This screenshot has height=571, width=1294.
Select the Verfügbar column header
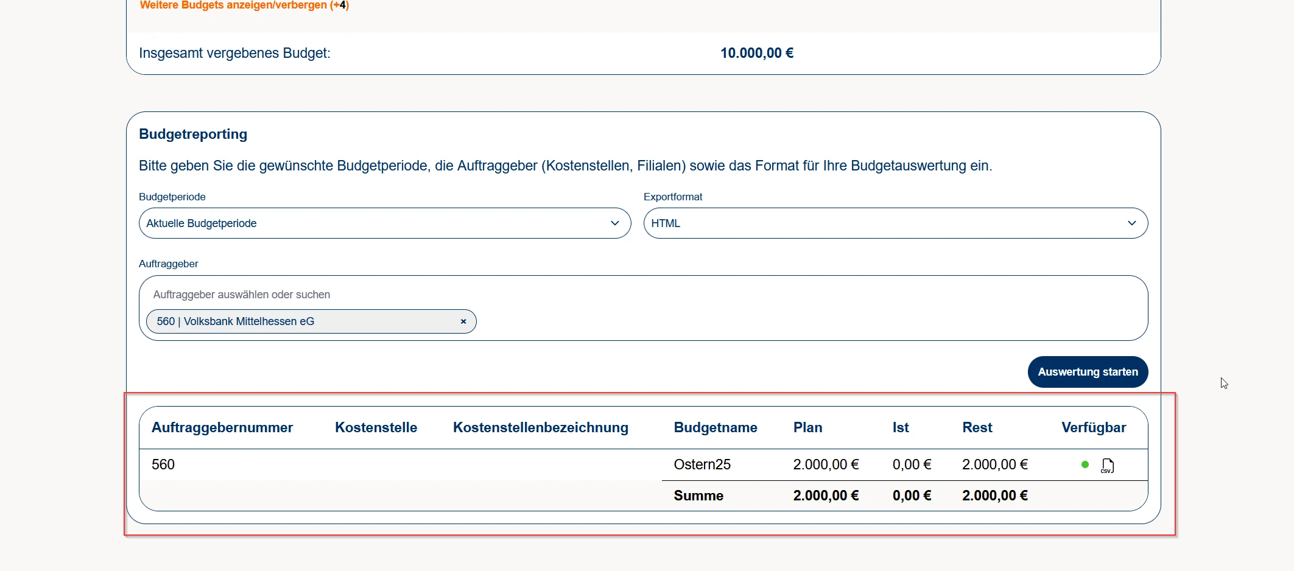coord(1093,427)
